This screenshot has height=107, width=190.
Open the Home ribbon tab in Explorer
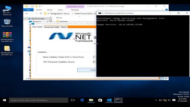pyautogui.click(x=39, y=10)
